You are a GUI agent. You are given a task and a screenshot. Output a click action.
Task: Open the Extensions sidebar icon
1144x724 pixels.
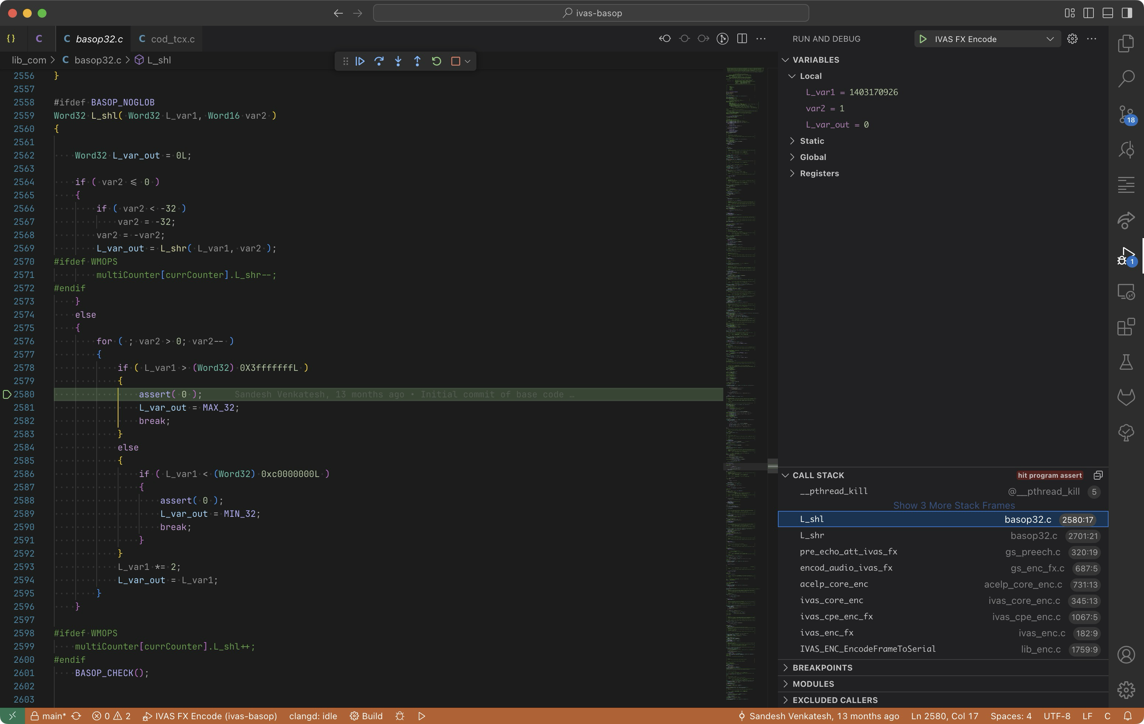1126,327
